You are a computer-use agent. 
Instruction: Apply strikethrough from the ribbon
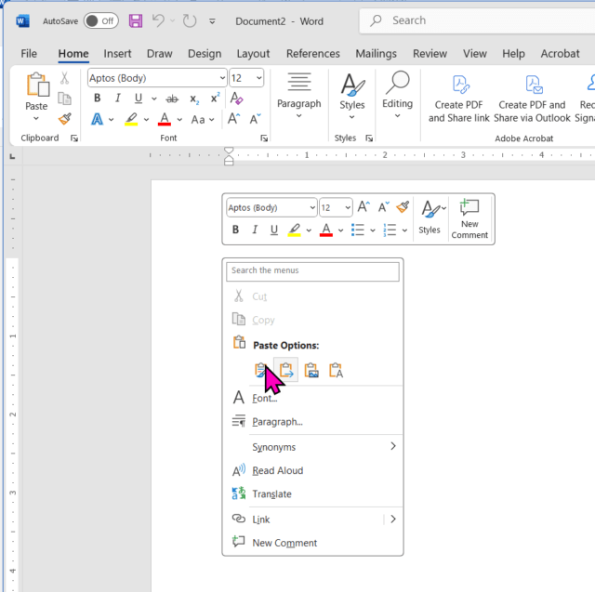(x=172, y=99)
